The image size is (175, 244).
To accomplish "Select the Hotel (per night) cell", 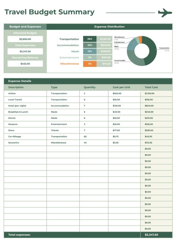I will coord(25,106).
